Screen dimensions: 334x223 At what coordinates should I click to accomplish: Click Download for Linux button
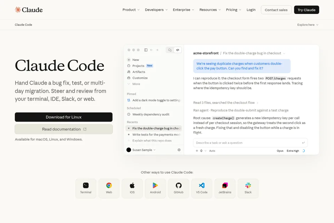point(63,117)
